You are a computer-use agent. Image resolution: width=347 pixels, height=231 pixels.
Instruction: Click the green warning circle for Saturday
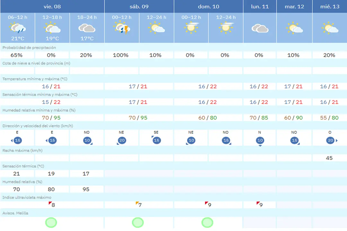[138, 222]
